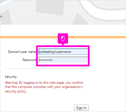The image size is (126, 112).
Task: Click the light blue corner of the banner
Action: (2, 2)
